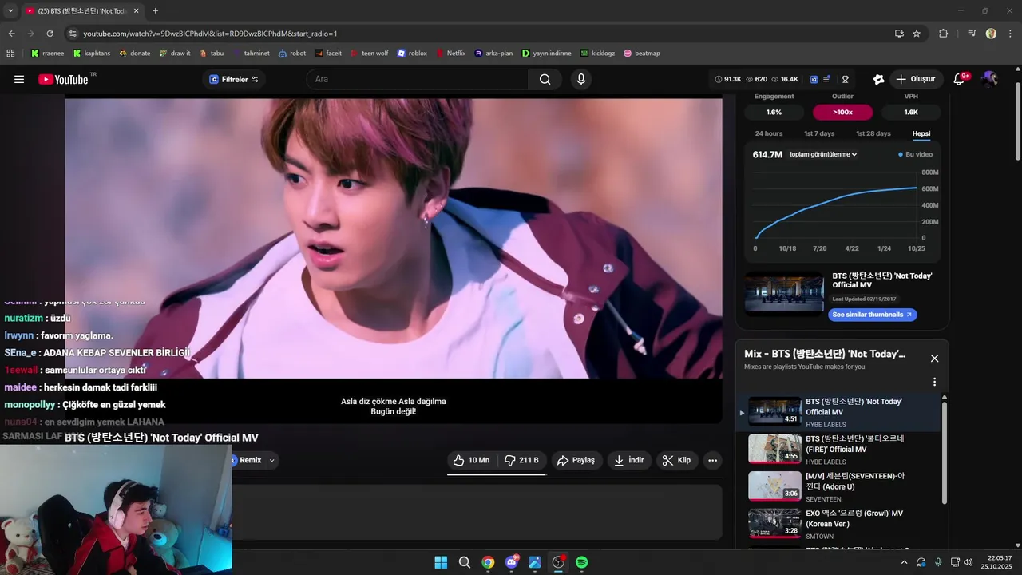
Task: Click the white star extension icon
Action: (x=878, y=79)
